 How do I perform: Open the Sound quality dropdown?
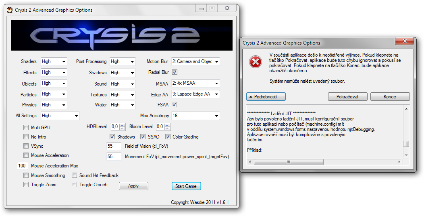coord(123,84)
